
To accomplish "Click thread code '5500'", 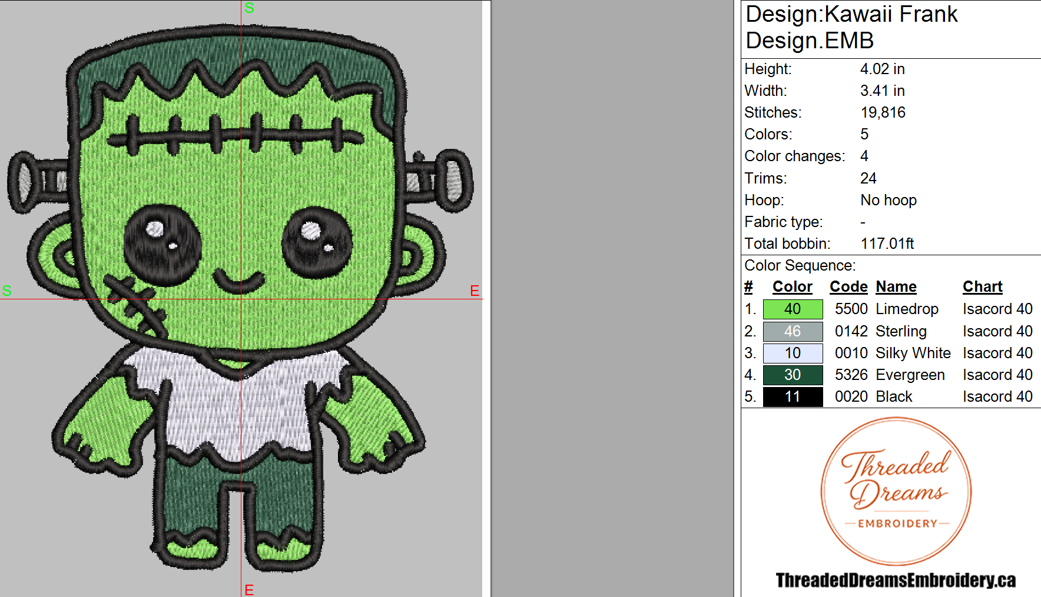I will click(851, 309).
